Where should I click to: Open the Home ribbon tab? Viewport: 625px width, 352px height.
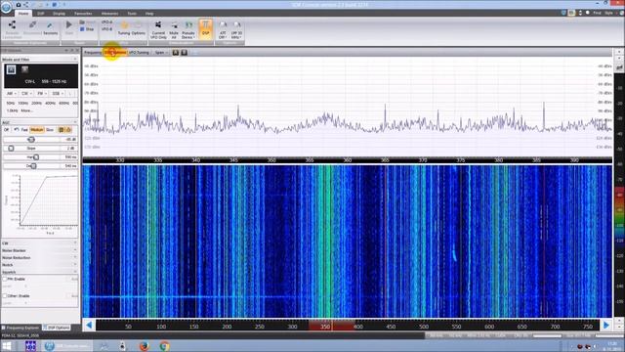point(23,13)
